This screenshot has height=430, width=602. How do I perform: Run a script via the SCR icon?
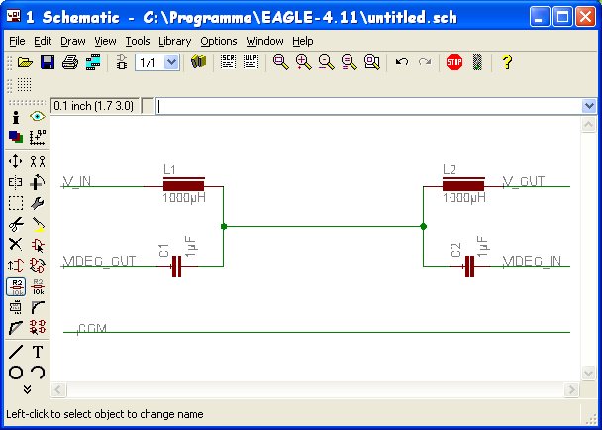click(228, 62)
